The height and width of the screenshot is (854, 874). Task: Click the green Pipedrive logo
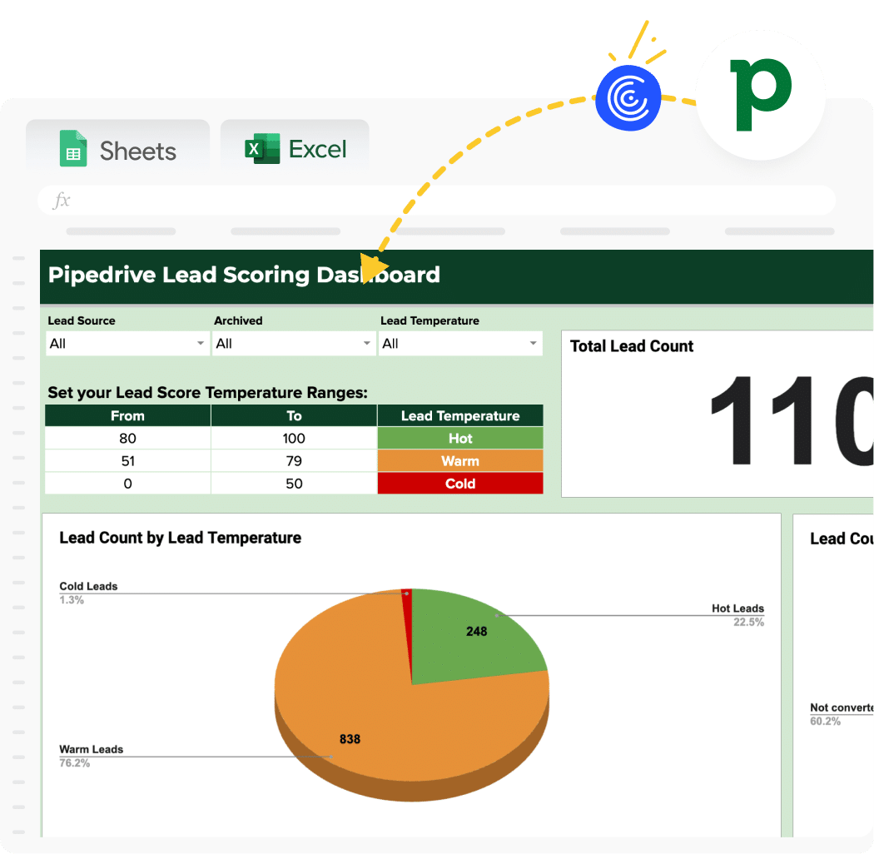point(760,95)
